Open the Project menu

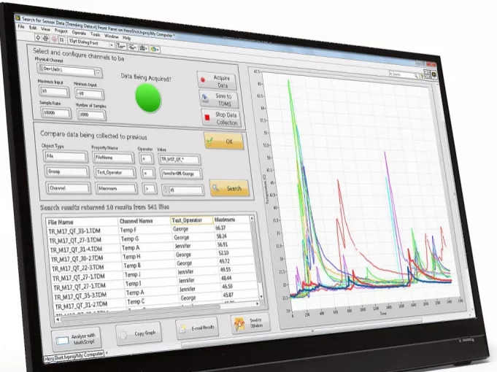(x=61, y=31)
